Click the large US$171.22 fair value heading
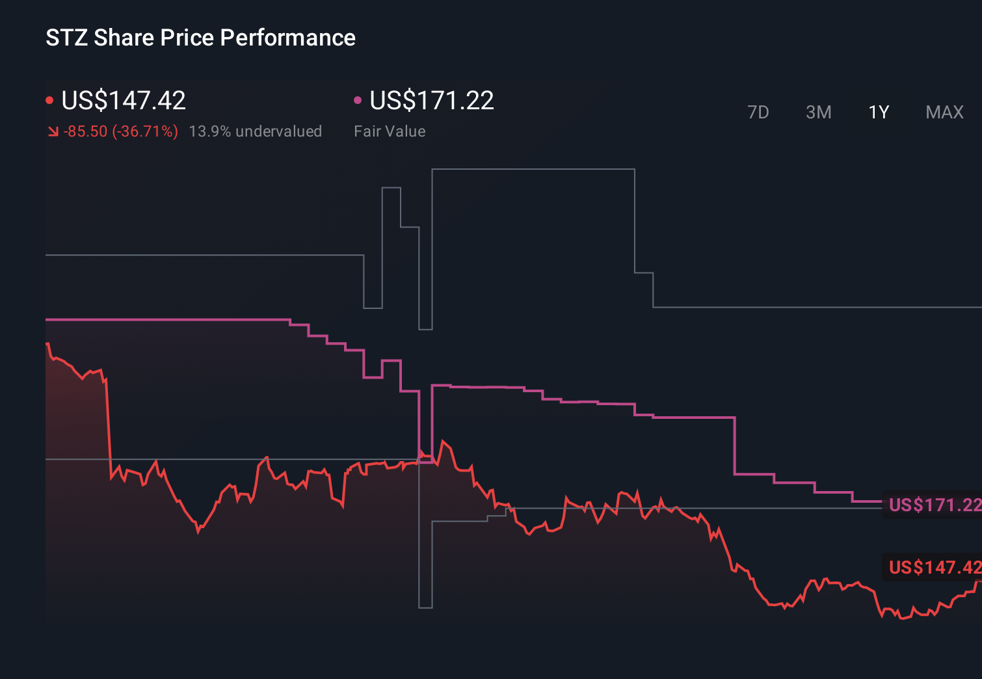This screenshot has width=982, height=679. (432, 100)
